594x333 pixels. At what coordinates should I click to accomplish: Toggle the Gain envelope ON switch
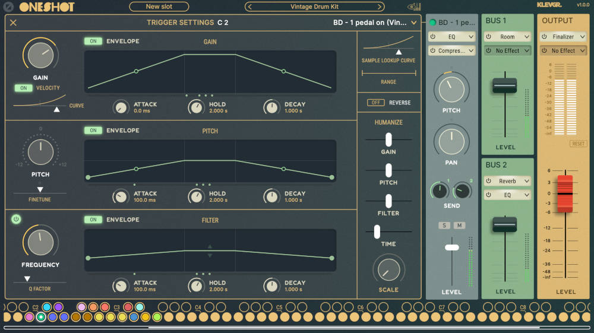(x=93, y=42)
